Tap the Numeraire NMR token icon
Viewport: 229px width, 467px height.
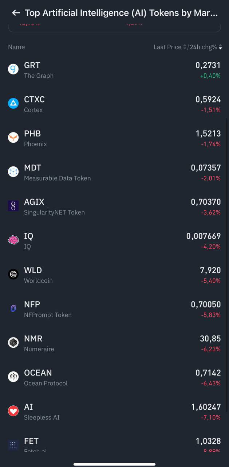[13, 342]
